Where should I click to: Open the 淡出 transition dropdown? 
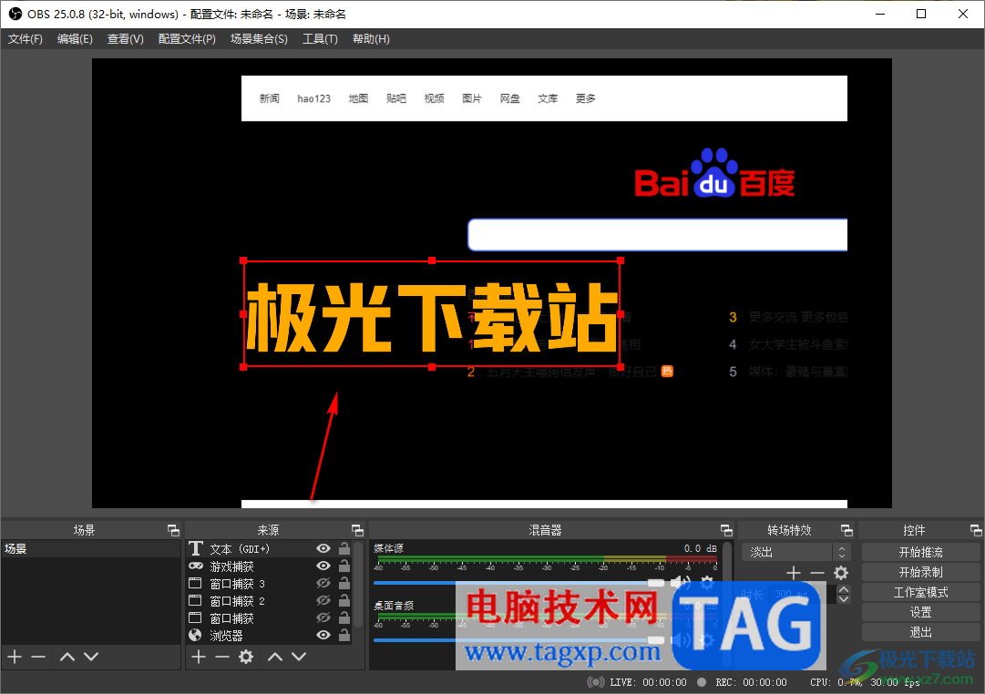[x=795, y=552]
